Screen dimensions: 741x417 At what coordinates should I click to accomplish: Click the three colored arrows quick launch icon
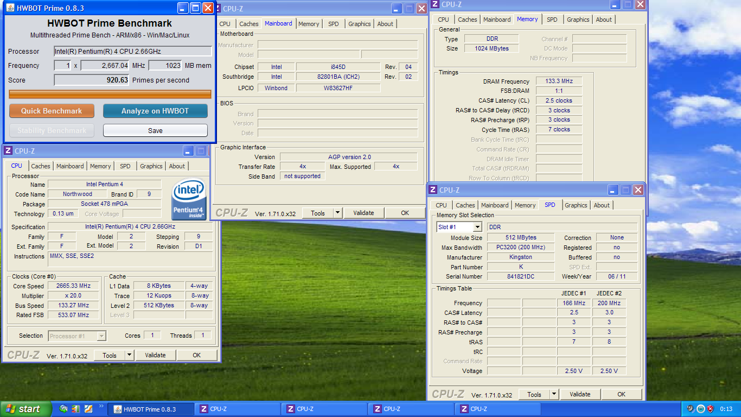pyautogui.click(x=75, y=409)
